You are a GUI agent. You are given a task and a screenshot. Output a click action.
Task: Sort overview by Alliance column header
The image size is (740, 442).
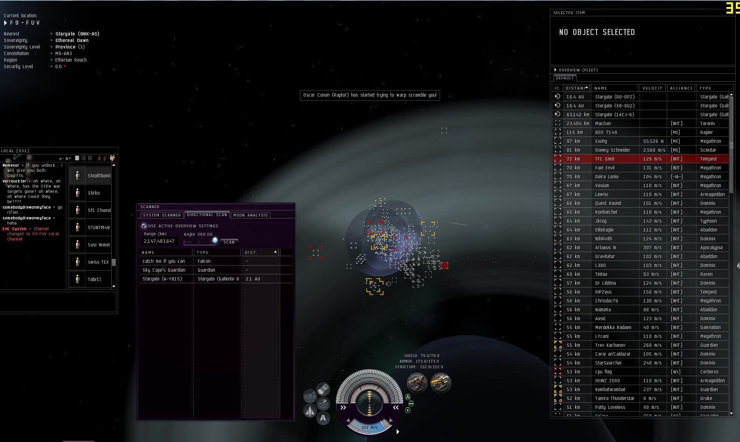[x=682, y=88]
